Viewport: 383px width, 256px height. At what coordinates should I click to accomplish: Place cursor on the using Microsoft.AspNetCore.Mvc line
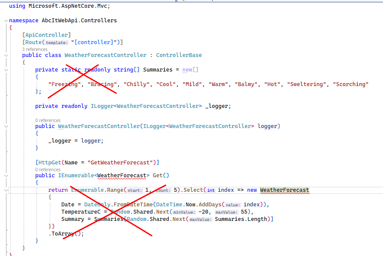(x=59, y=6)
